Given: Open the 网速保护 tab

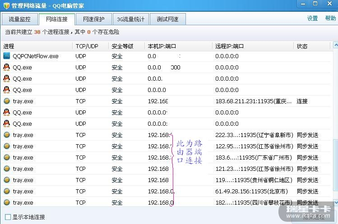Looking at the screenshot, I should [x=94, y=19].
